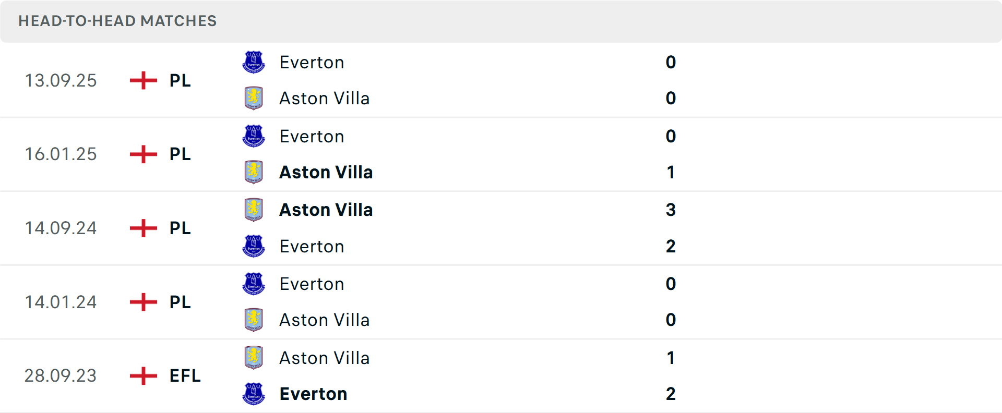Open bold Everton link in 28.09.23 match

(313, 394)
